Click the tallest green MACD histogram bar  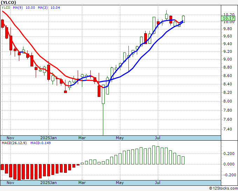coord(154,155)
